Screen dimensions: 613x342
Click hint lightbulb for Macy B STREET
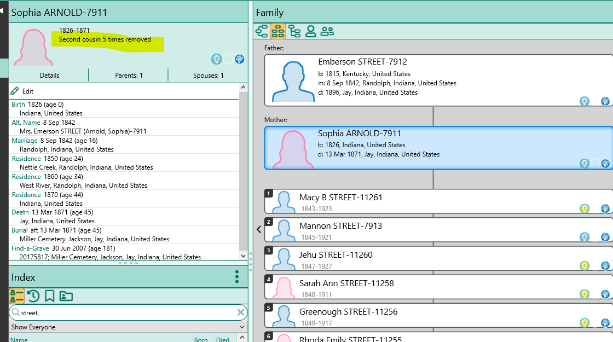[x=584, y=208]
